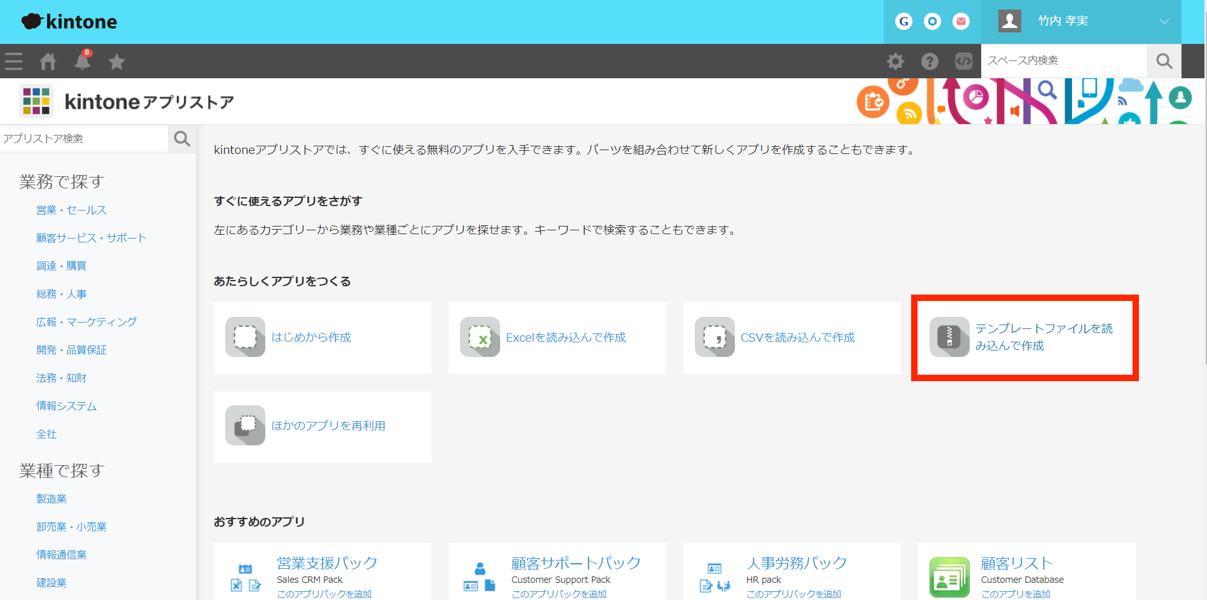Open favorites via the star icon
This screenshot has width=1207, height=600.
tap(116, 61)
